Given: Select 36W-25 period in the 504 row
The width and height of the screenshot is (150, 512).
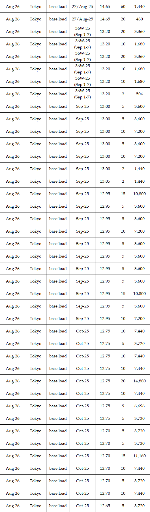Looking at the screenshot, I should pyautogui.click(x=82, y=94).
